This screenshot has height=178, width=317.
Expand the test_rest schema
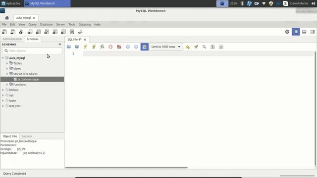coord(3,106)
